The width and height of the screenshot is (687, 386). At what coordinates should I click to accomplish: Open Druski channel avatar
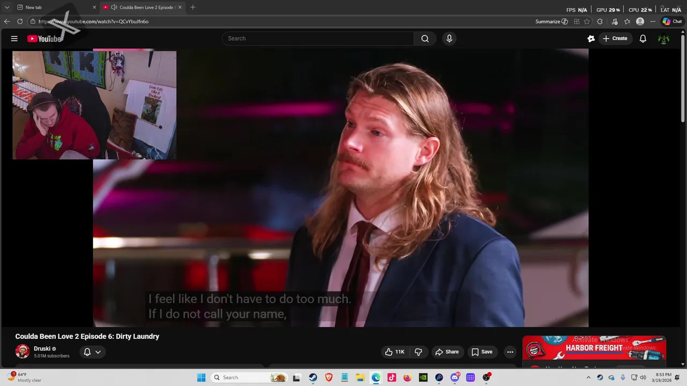click(x=23, y=352)
